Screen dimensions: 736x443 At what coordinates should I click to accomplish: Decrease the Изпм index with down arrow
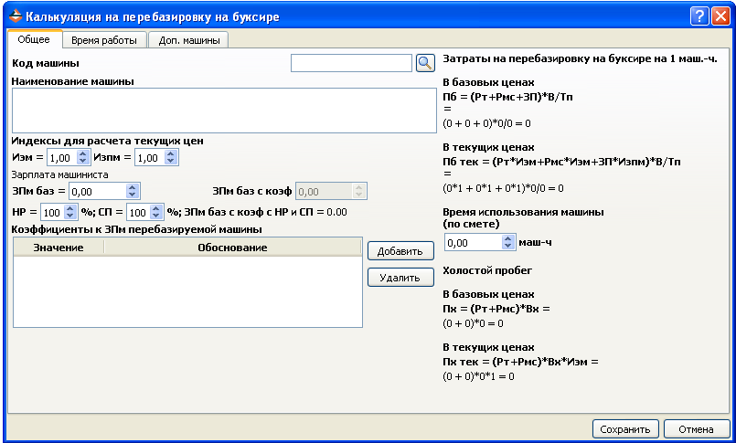click(x=171, y=162)
